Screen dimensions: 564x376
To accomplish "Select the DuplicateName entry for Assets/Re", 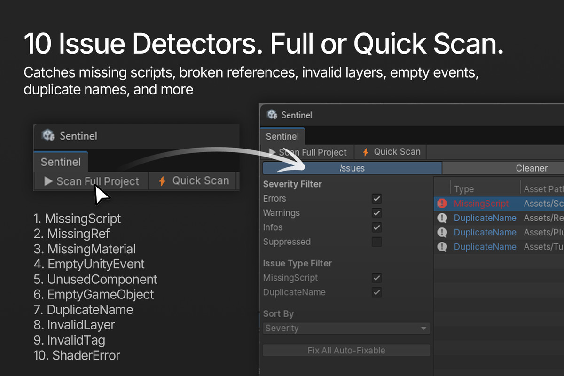I will [x=485, y=218].
